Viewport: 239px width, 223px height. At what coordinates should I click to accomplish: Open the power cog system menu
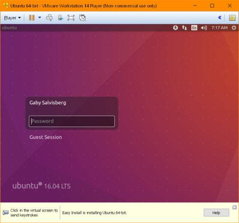pos(234,28)
